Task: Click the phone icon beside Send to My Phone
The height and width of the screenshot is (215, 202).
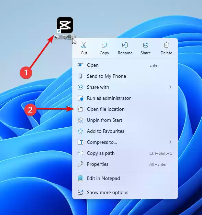Action: click(x=80, y=76)
